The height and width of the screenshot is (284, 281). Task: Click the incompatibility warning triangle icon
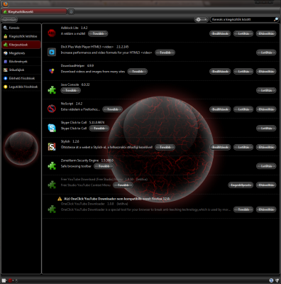pyautogui.click(x=60, y=199)
